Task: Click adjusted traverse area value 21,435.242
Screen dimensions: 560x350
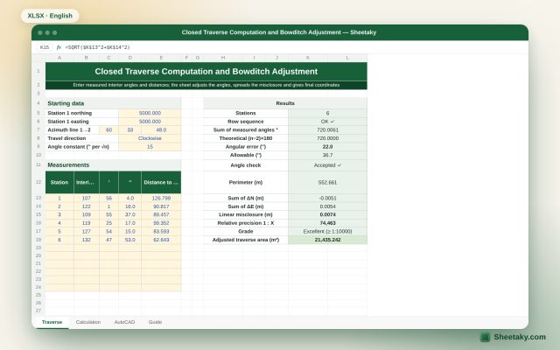Action: pos(327,240)
